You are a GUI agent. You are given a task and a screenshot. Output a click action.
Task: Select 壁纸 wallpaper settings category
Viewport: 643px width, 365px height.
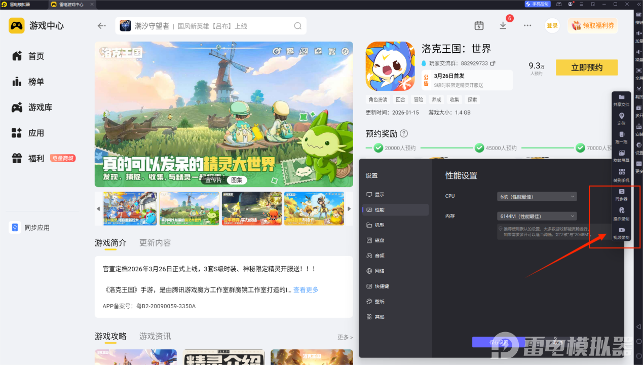point(396,301)
